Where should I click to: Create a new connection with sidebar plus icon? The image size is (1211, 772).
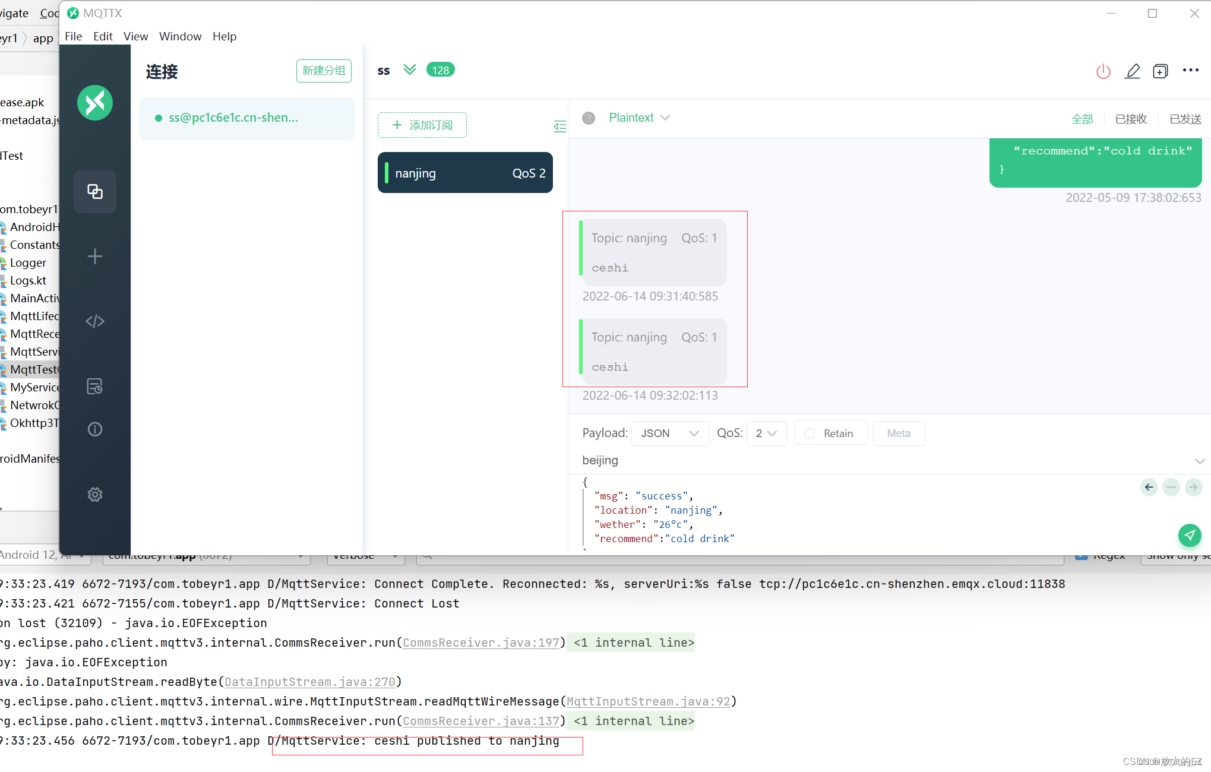95,257
